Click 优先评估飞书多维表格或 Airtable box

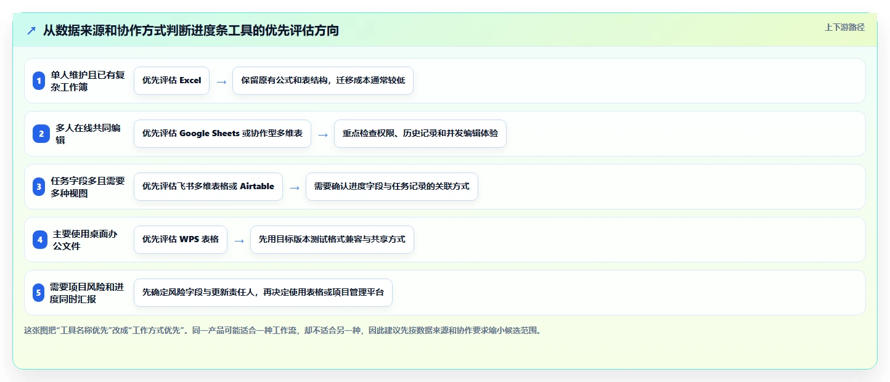tap(208, 187)
